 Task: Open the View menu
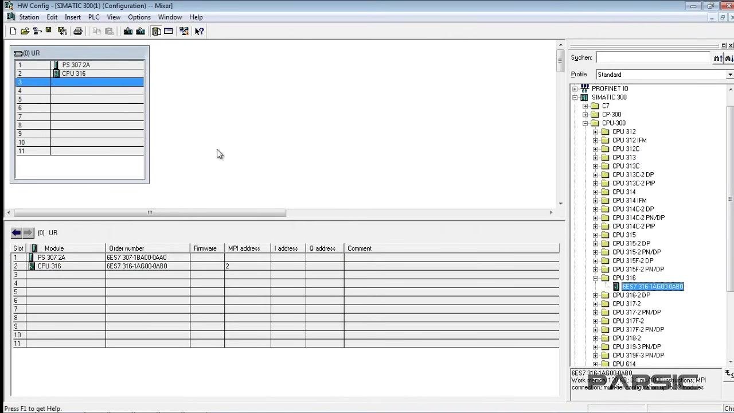pyautogui.click(x=114, y=17)
